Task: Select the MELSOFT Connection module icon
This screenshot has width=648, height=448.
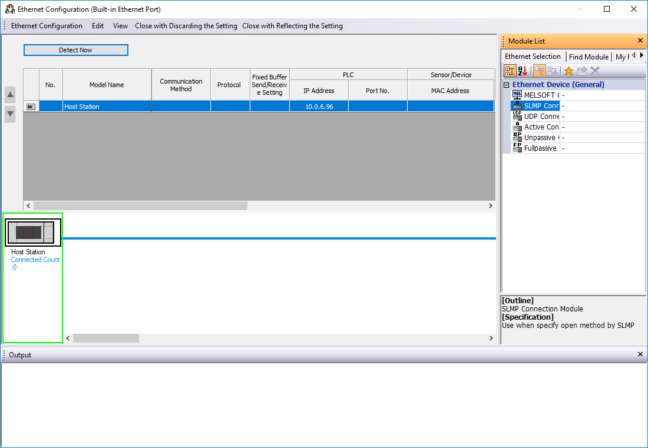Action: pos(517,95)
